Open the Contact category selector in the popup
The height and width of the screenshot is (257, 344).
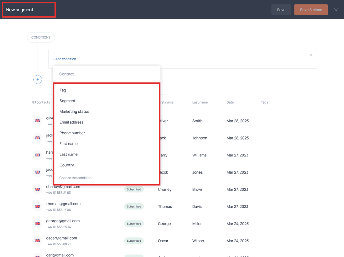[x=66, y=74]
